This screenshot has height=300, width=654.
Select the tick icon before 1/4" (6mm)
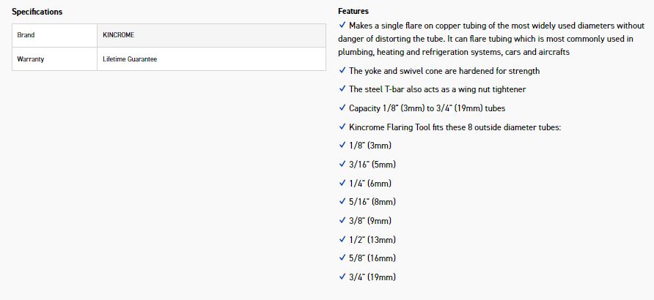point(342,183)
